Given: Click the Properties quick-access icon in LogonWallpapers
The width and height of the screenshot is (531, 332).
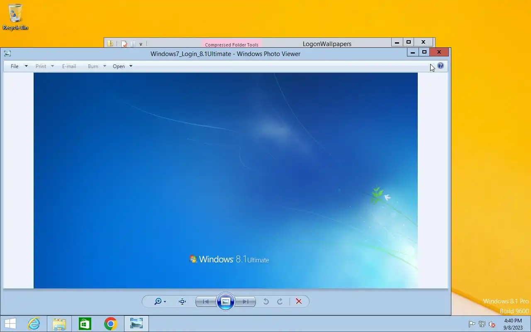Looking at the screenshot, I should tap(124, 44).
